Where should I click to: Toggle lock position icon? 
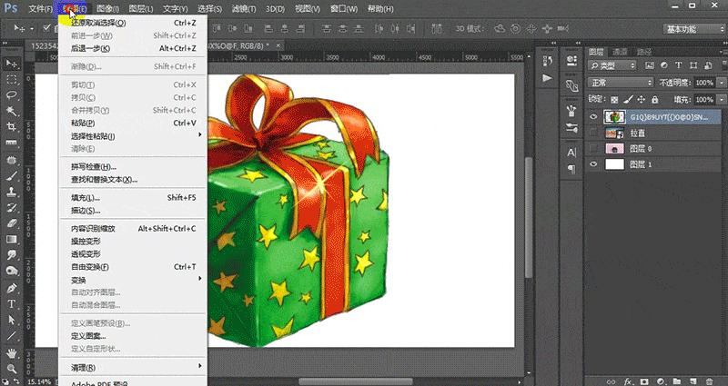[x=642, y=100]
